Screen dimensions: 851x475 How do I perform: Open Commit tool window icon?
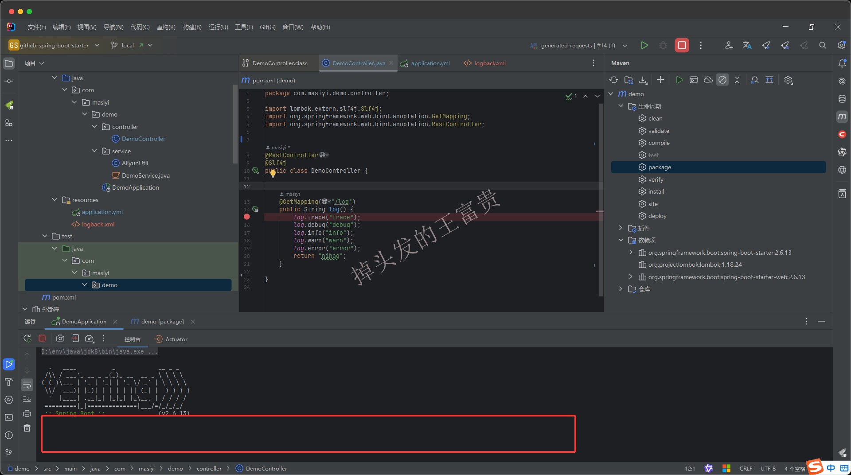(9, 81)
